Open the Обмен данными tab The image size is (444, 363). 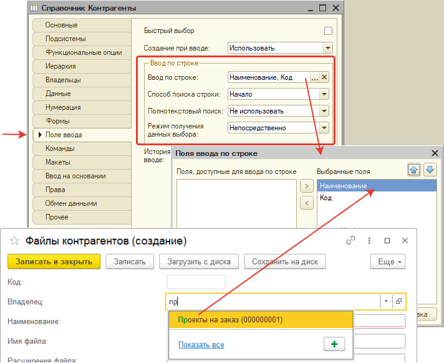tap(82, 203)
